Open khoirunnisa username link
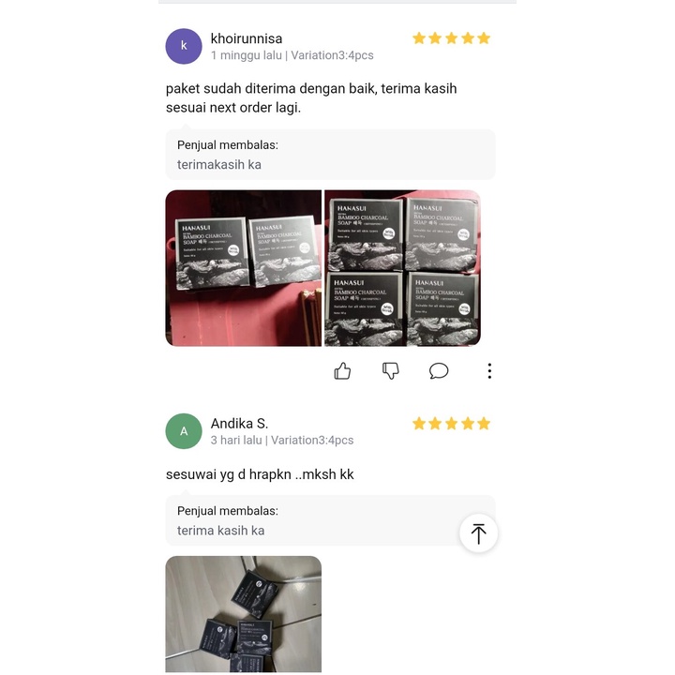 (247, 38)
